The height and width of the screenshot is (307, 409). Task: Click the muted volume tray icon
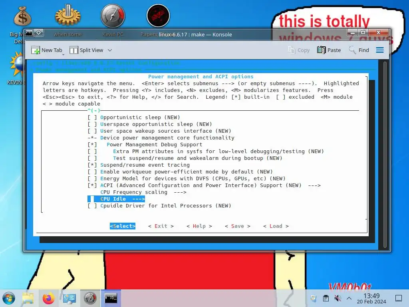coord(338,298)
